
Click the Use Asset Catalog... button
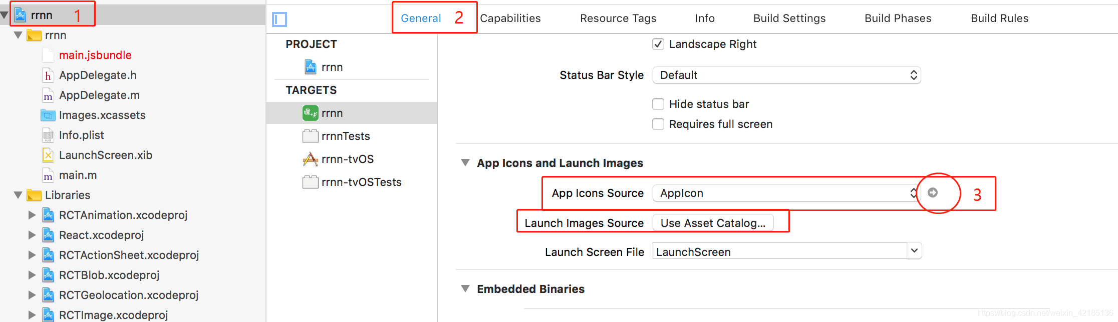[713, 223]
